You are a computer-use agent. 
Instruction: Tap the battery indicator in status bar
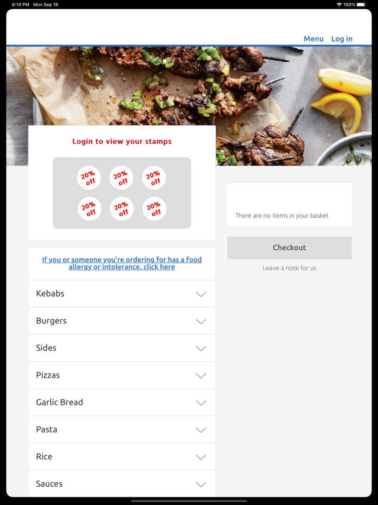point(361,4)
